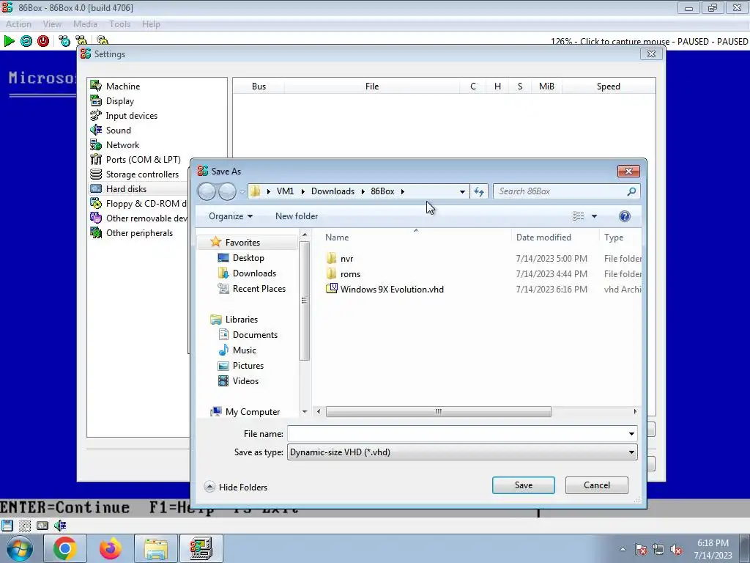Open the Tools menu

(119, 24)
